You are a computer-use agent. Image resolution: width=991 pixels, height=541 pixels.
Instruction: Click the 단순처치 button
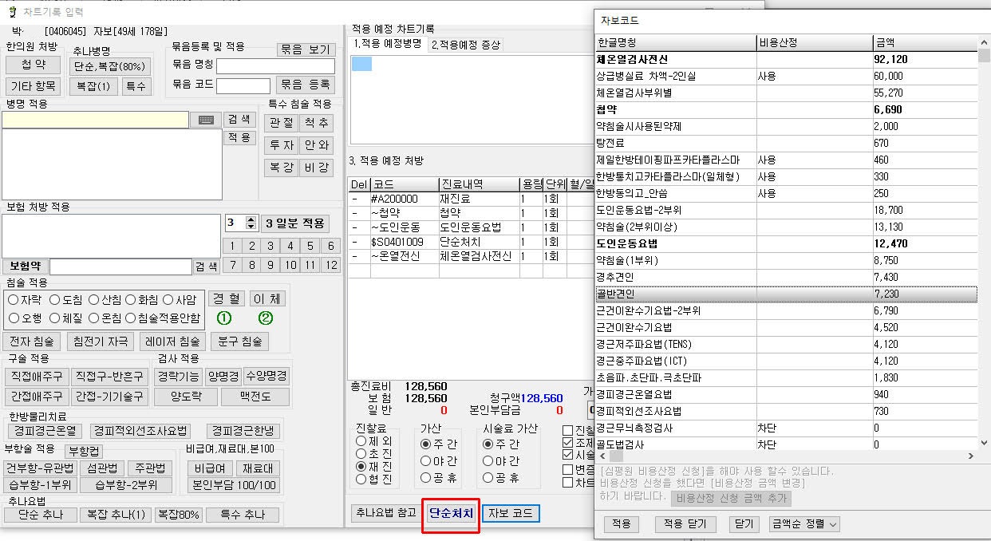pos(452,513)
